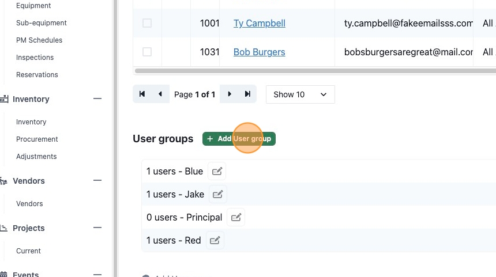Collapse the Projects sidebar section
Screen dimensions: 496x277
click(x=97, y=227)
